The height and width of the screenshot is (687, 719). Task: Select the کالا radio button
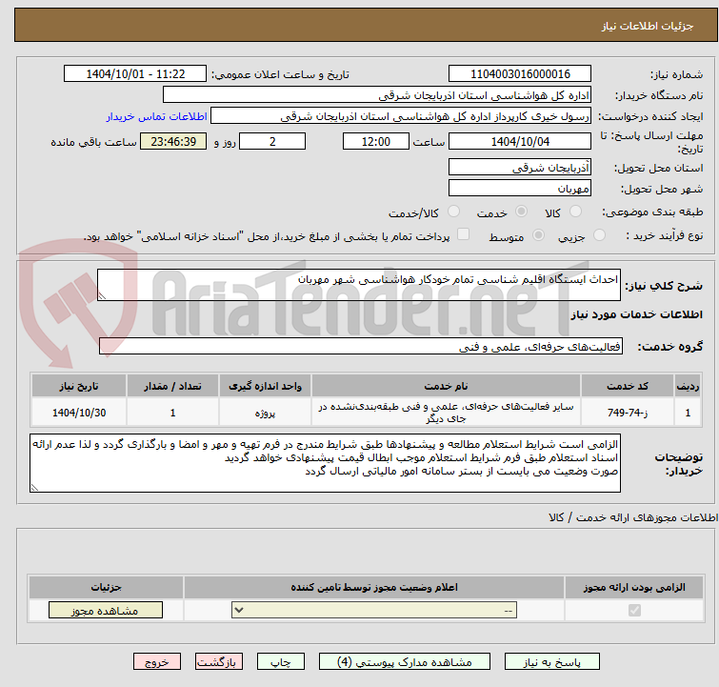click(x=575, y=212)
